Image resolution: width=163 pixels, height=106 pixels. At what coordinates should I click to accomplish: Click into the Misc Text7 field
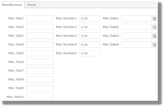coord(40,71)
